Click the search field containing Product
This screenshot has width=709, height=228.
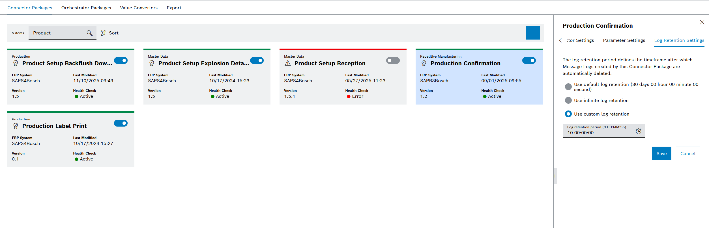tap(62, 33)
